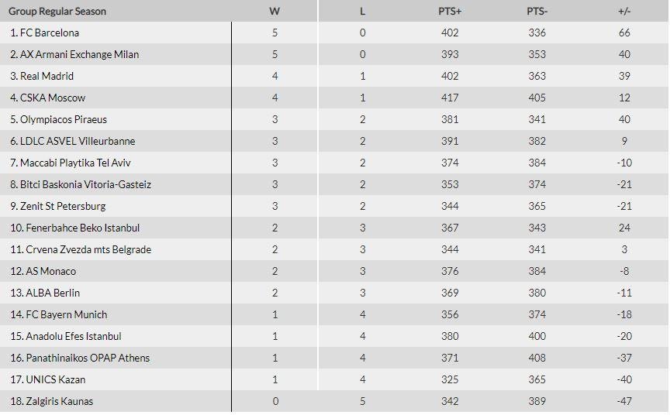Select Fenerbahce Beko Istanbul row
Image resolution: width=670 pixels, height=415 pixels.
point(334,228)
